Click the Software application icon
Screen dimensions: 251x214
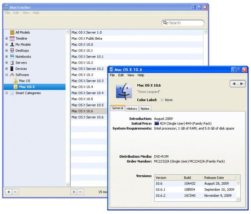click(12, 75)
